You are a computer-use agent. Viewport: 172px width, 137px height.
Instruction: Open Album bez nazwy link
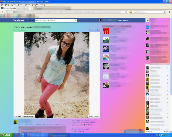point(91,123)
